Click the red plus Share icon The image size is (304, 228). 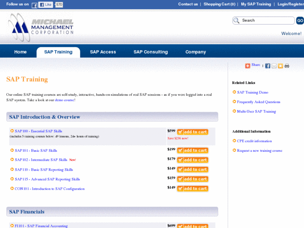[248, 66]
